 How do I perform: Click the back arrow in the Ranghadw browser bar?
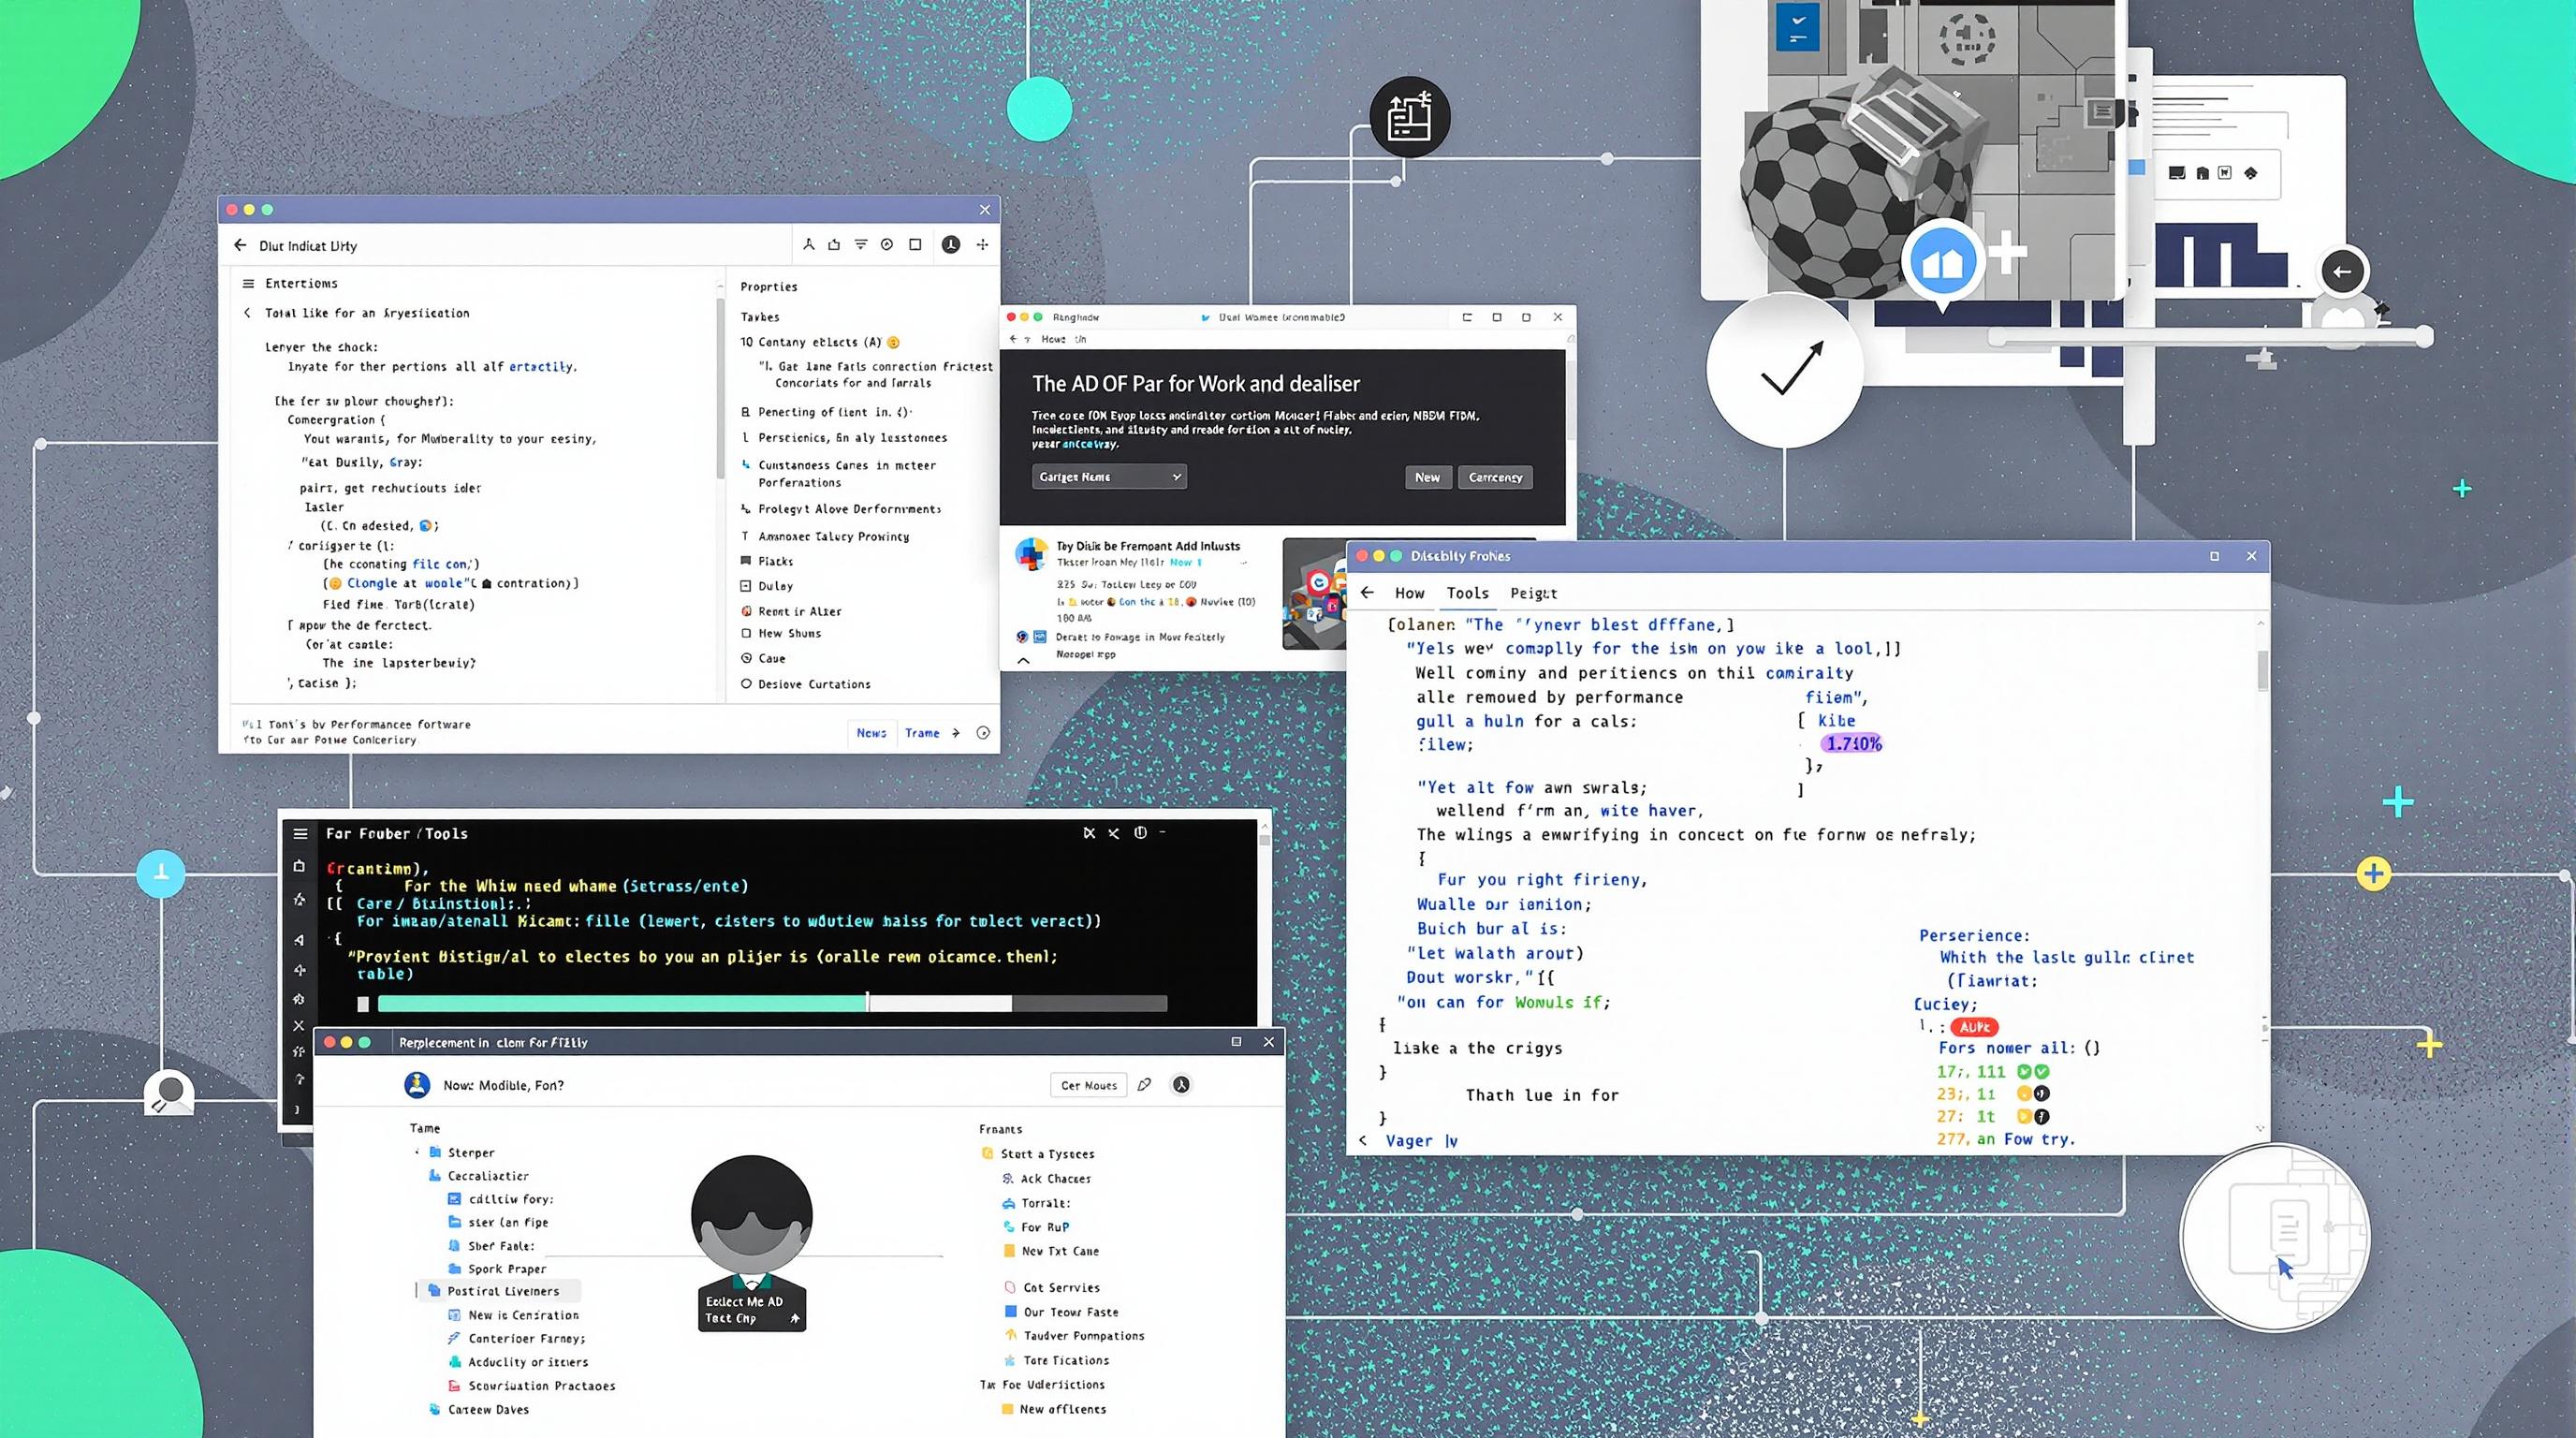(x=1012, y=339)
